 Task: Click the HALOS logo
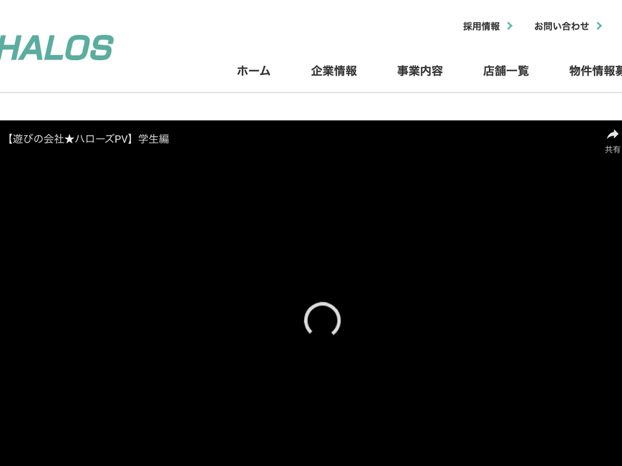(56, 48)
